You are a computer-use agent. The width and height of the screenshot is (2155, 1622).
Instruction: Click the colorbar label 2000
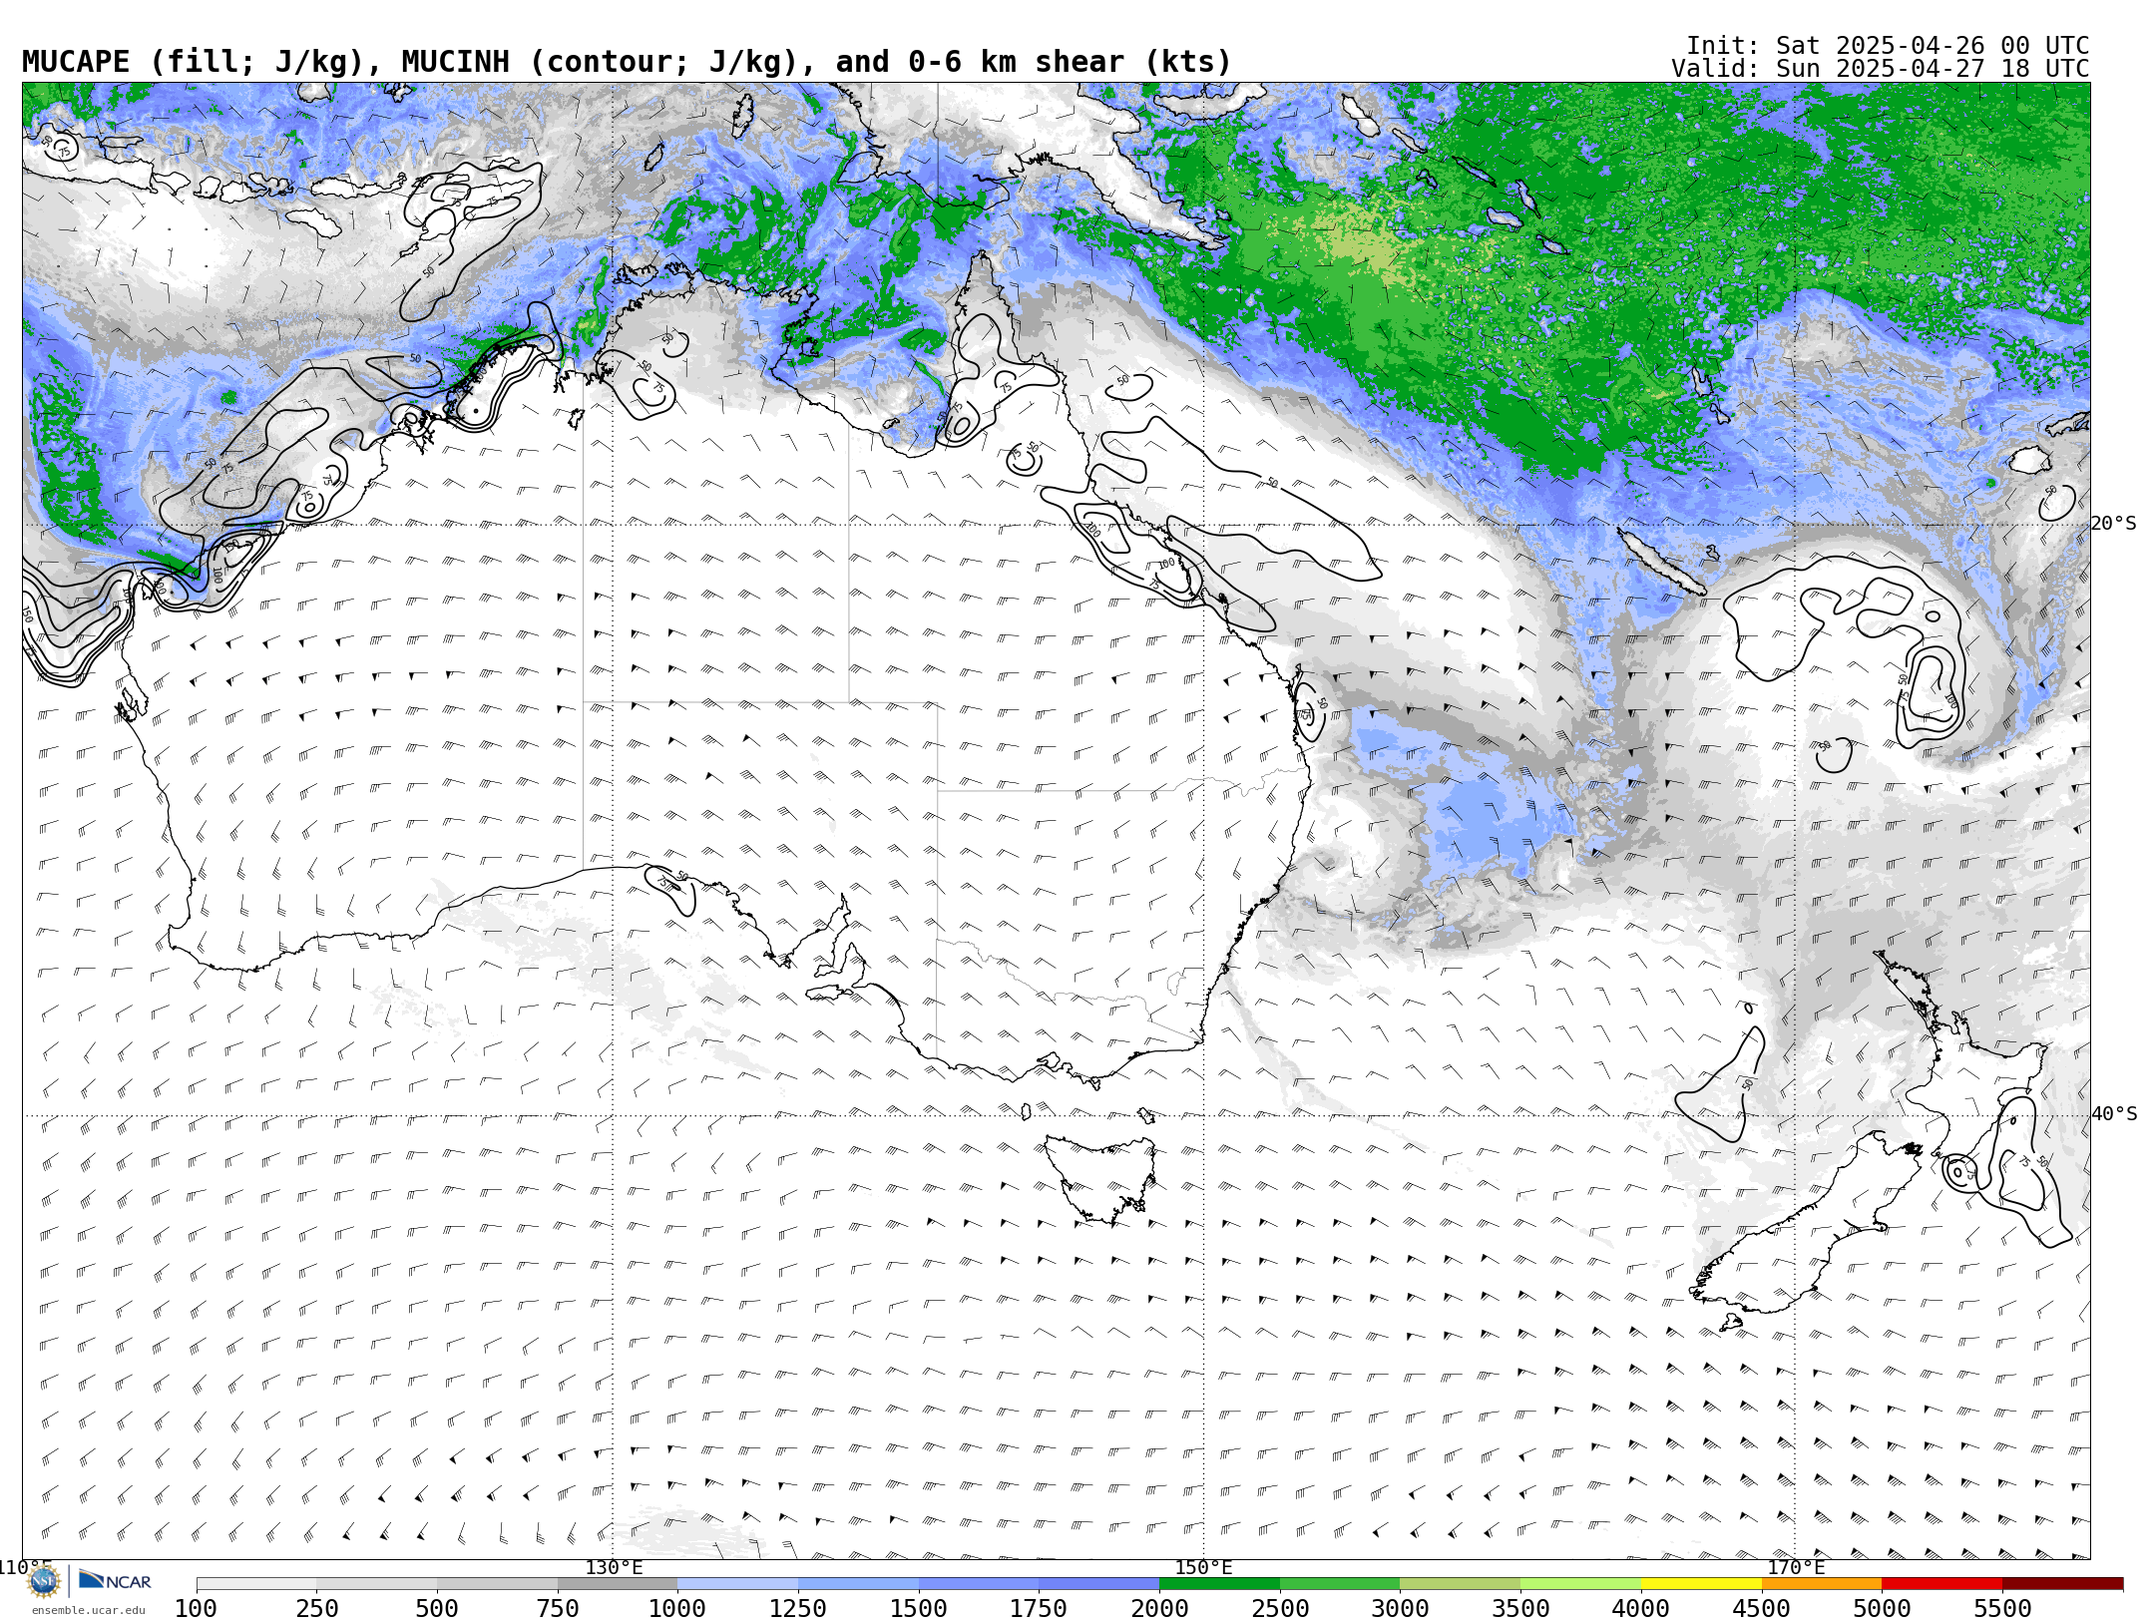1159,1609
